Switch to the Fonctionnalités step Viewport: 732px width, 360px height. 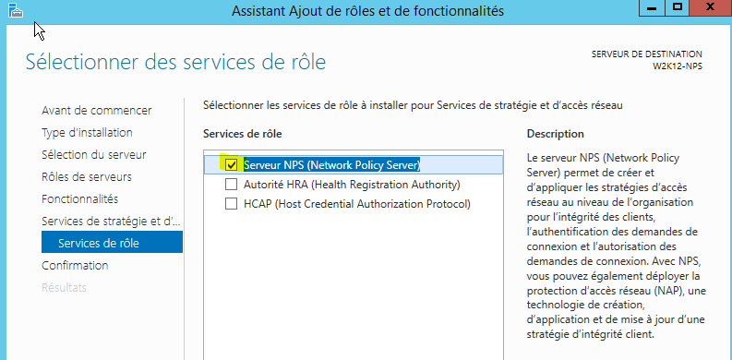[79, 198]
